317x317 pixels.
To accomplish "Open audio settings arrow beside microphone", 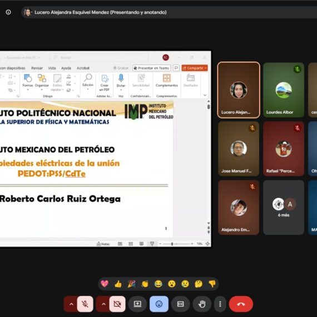I will (x=71, y=304).
